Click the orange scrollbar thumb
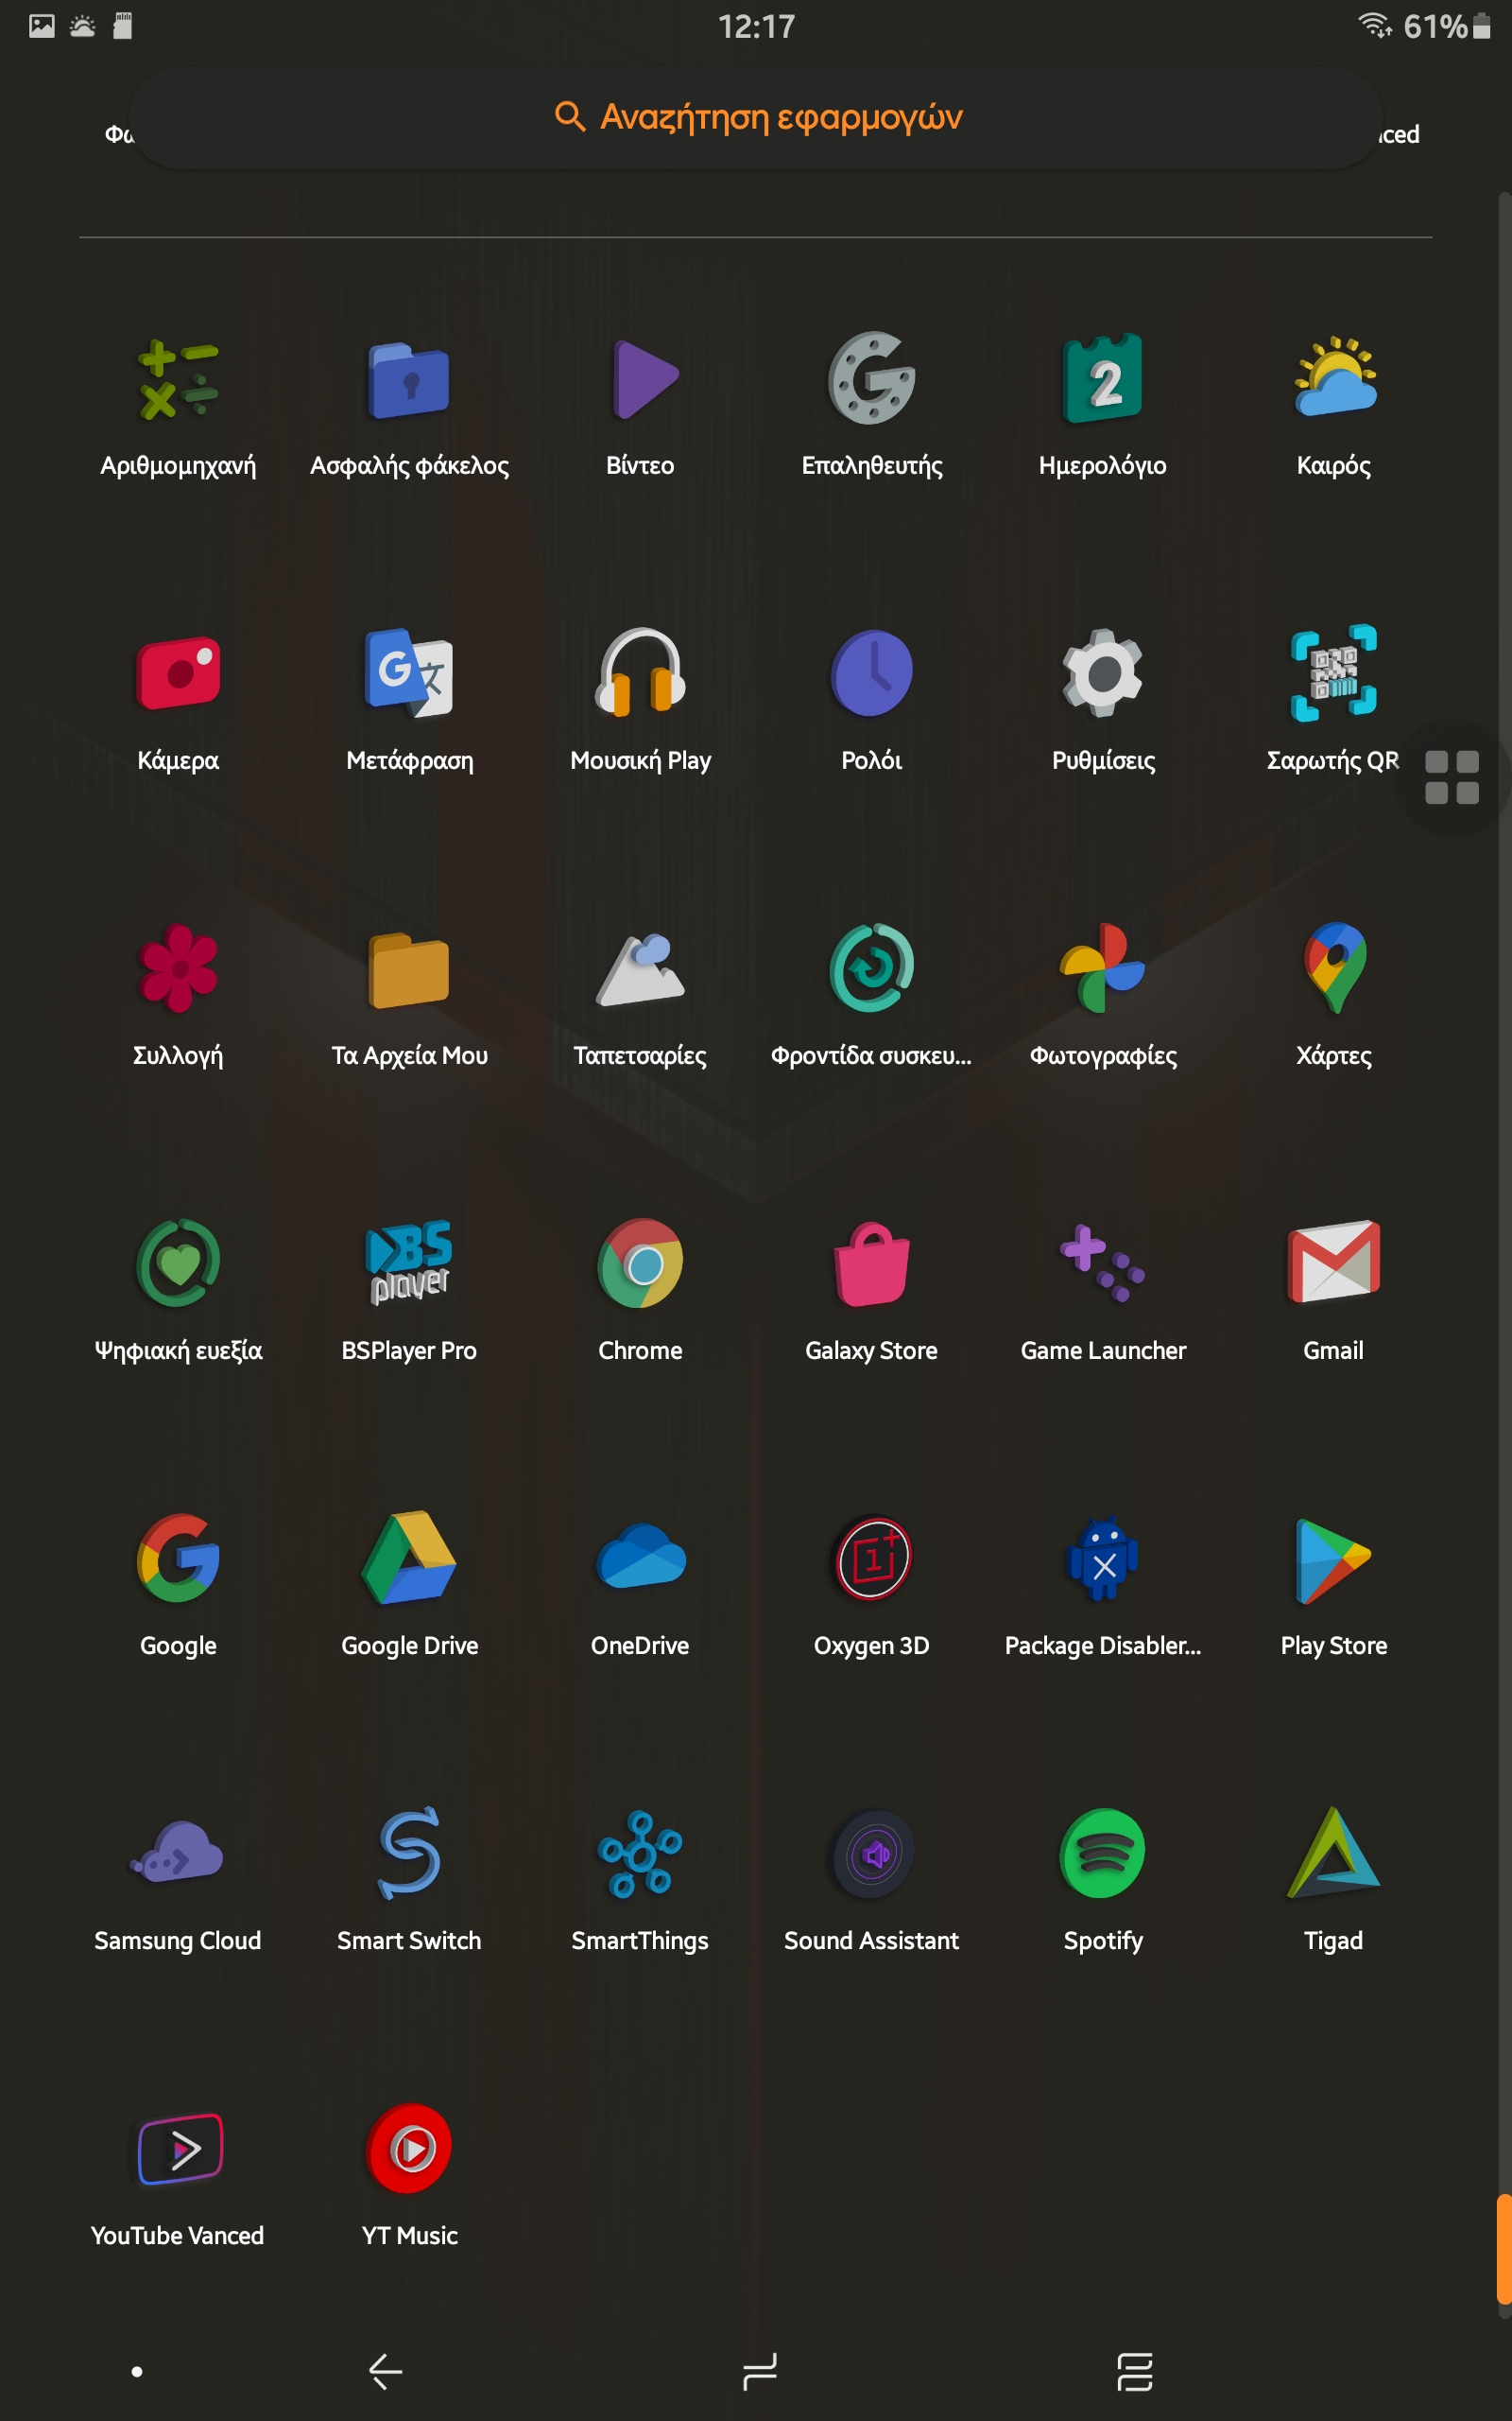This screenshot has width=1512, height=2421. pos(1503,2250)
